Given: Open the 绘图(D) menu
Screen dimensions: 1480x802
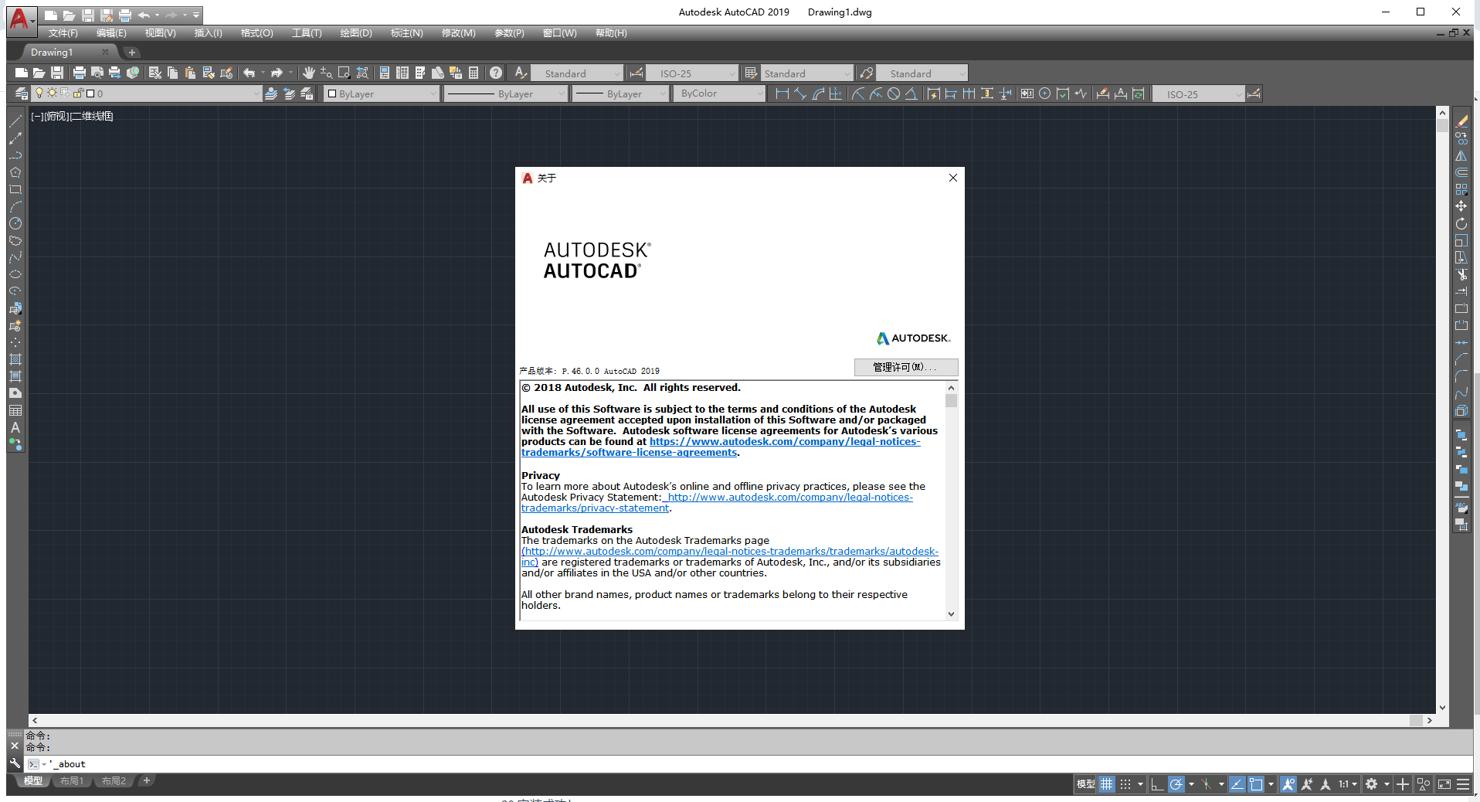Looking at the screenshot, I should click(355, 33).
